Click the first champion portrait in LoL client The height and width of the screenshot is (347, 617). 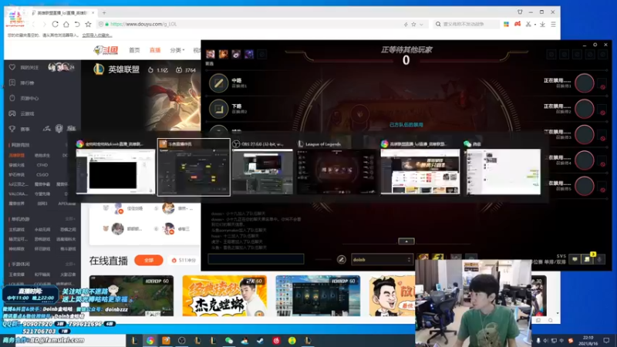point(211,54)
